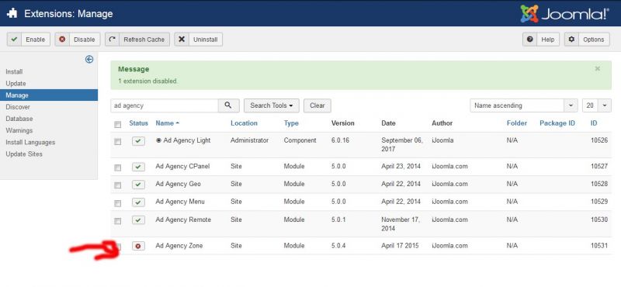This screenshot has height=287, width=621.
Task: Expand the Search Tools dropdown
Action: click(271, 105)
